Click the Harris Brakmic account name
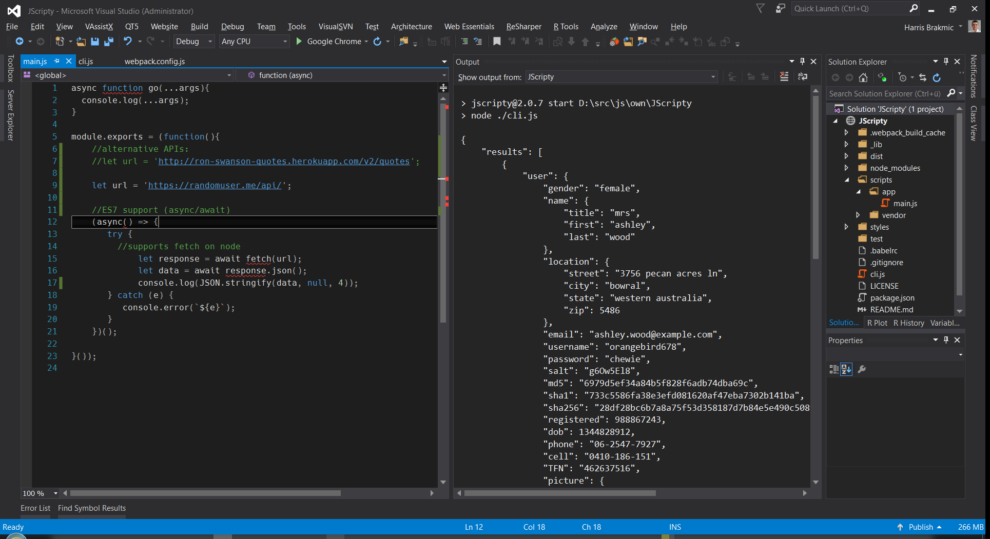 928,28
